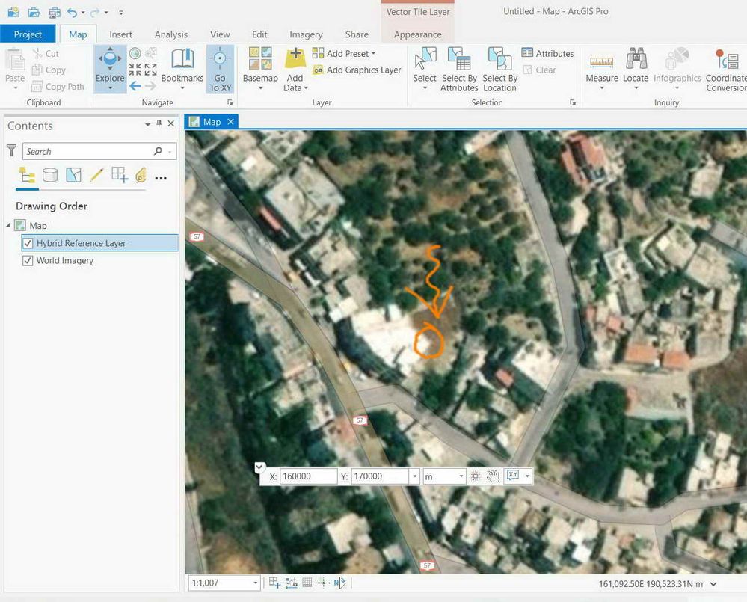Open the Locate tool
The width and height of the screenshot is (747, 602).
point(636,63)
